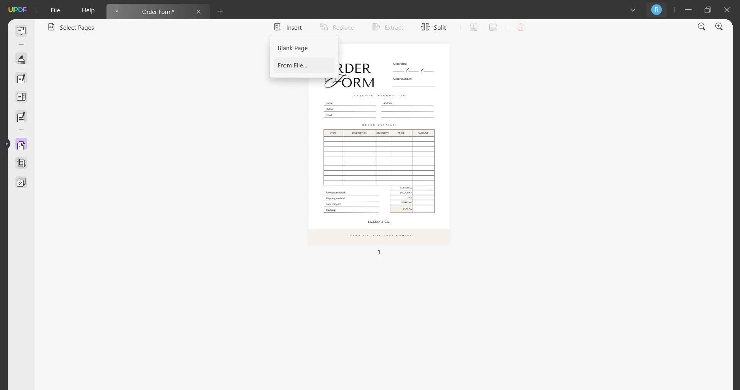The width and height of the screenshot is (740, 390).
Task: Click the Replace page button
Action: pyautogui.click(x=337, y=27)
